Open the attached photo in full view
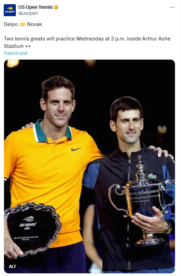181x276 pixels. [x=89, y=166]
